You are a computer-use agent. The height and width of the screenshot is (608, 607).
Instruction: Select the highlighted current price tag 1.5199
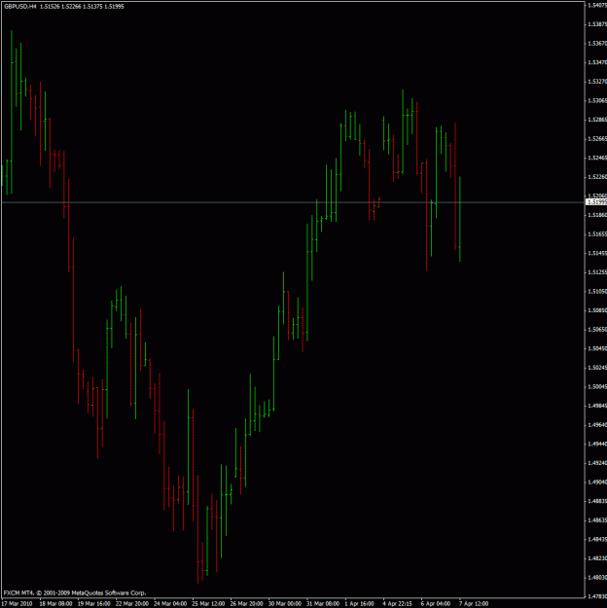[x=596, y=202]
